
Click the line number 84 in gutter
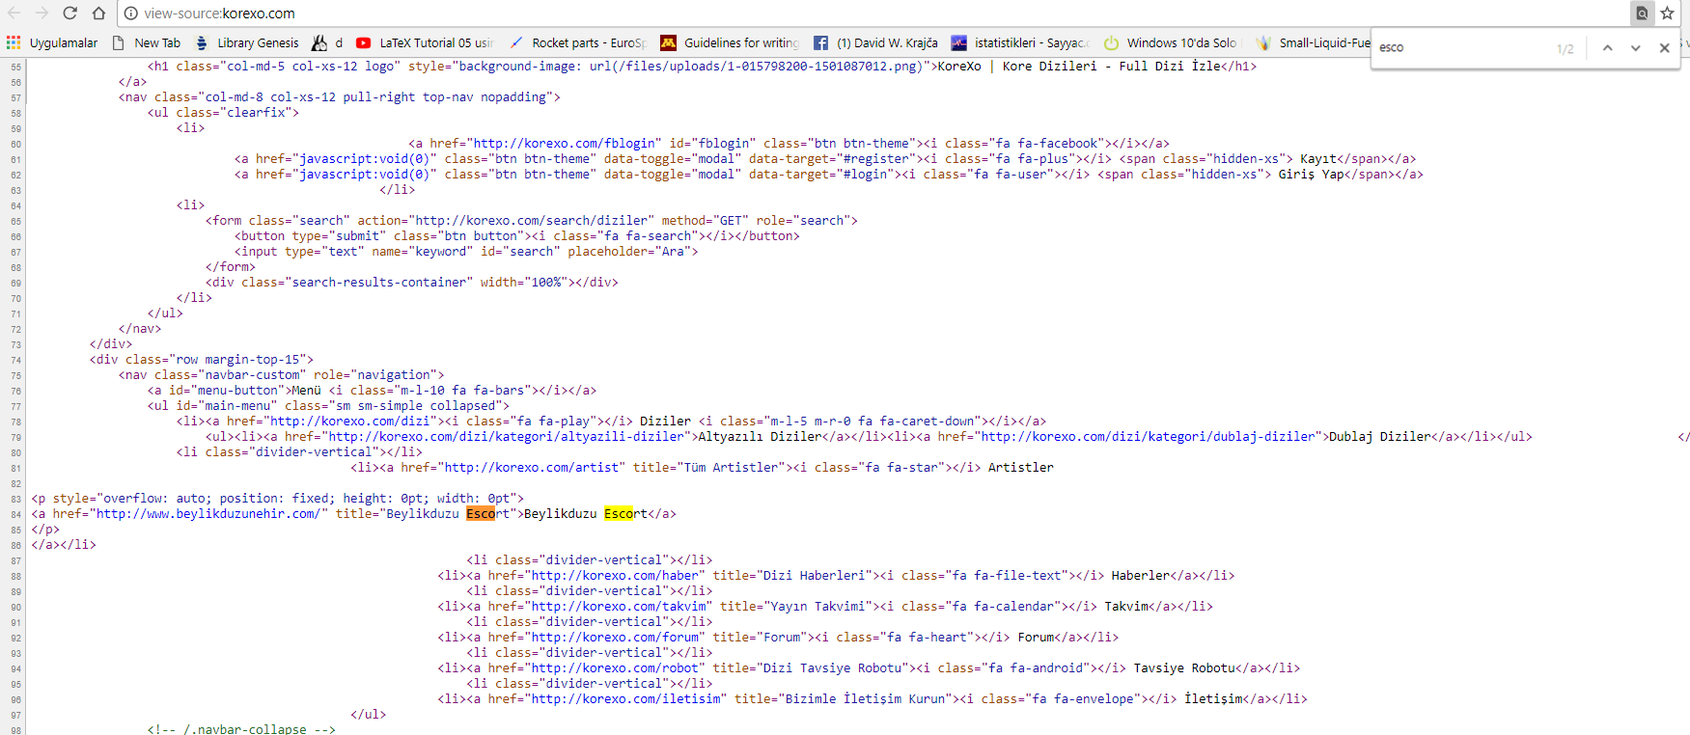click(x=15, y=514)
